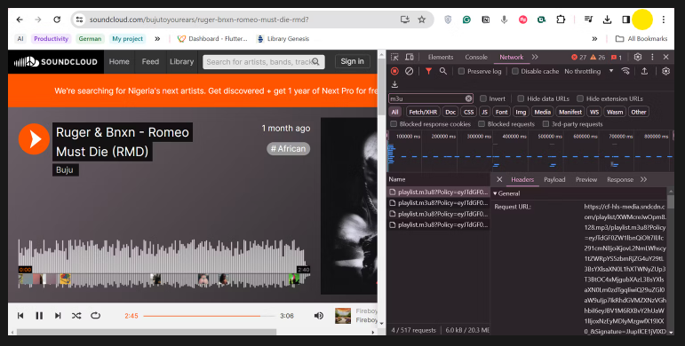Open the browser extensions puzzle icon

tap(561, 20)
